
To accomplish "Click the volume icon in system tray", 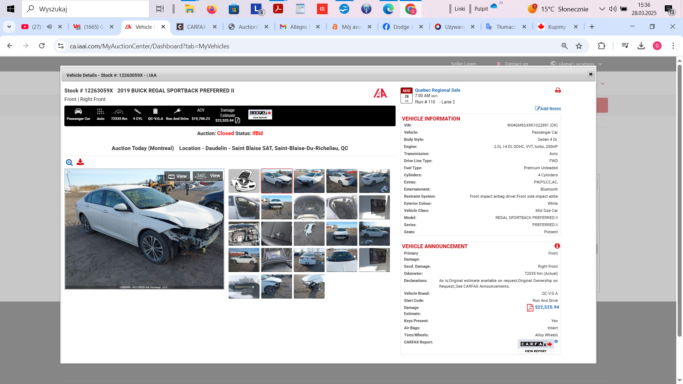I will point(613,9).
